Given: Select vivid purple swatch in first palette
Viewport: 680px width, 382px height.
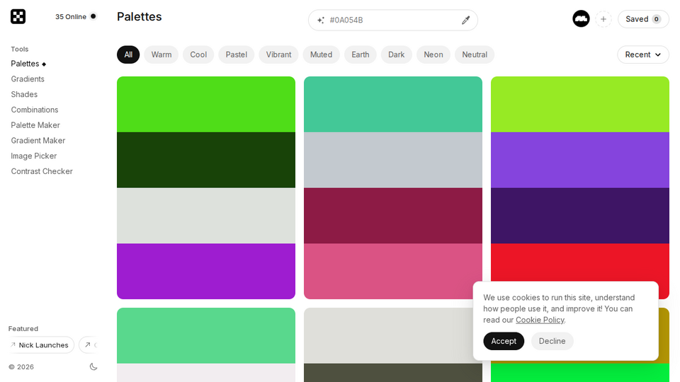Looking at the screenshot, I should pyautogui.click(x=206, y=271).
